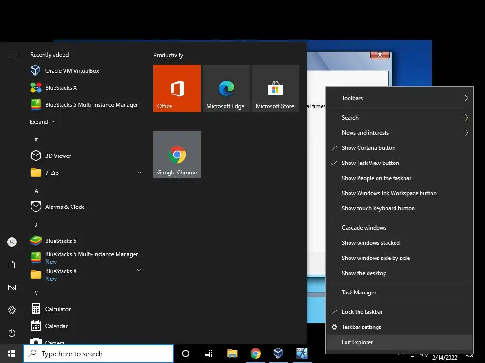Expand News and interests submenu

[x=399, y=133]
